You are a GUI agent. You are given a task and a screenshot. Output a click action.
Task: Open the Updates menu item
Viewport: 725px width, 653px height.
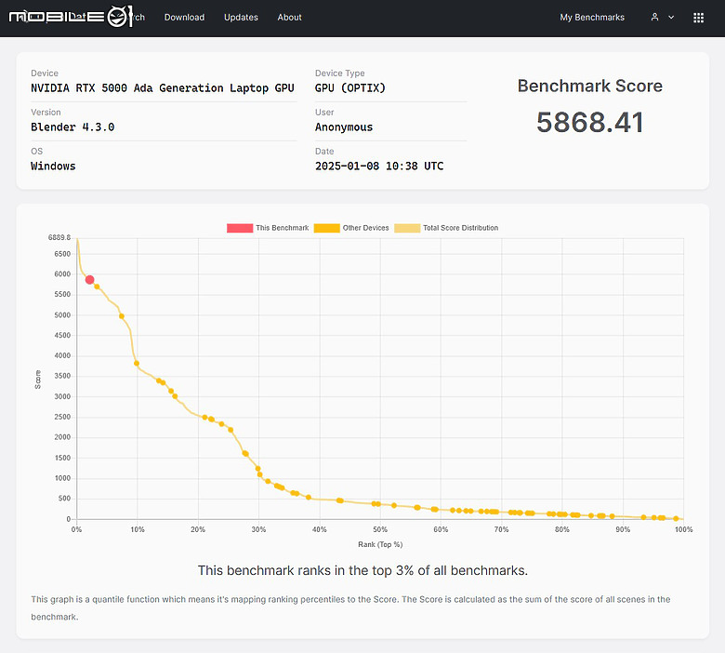(241, 18)
